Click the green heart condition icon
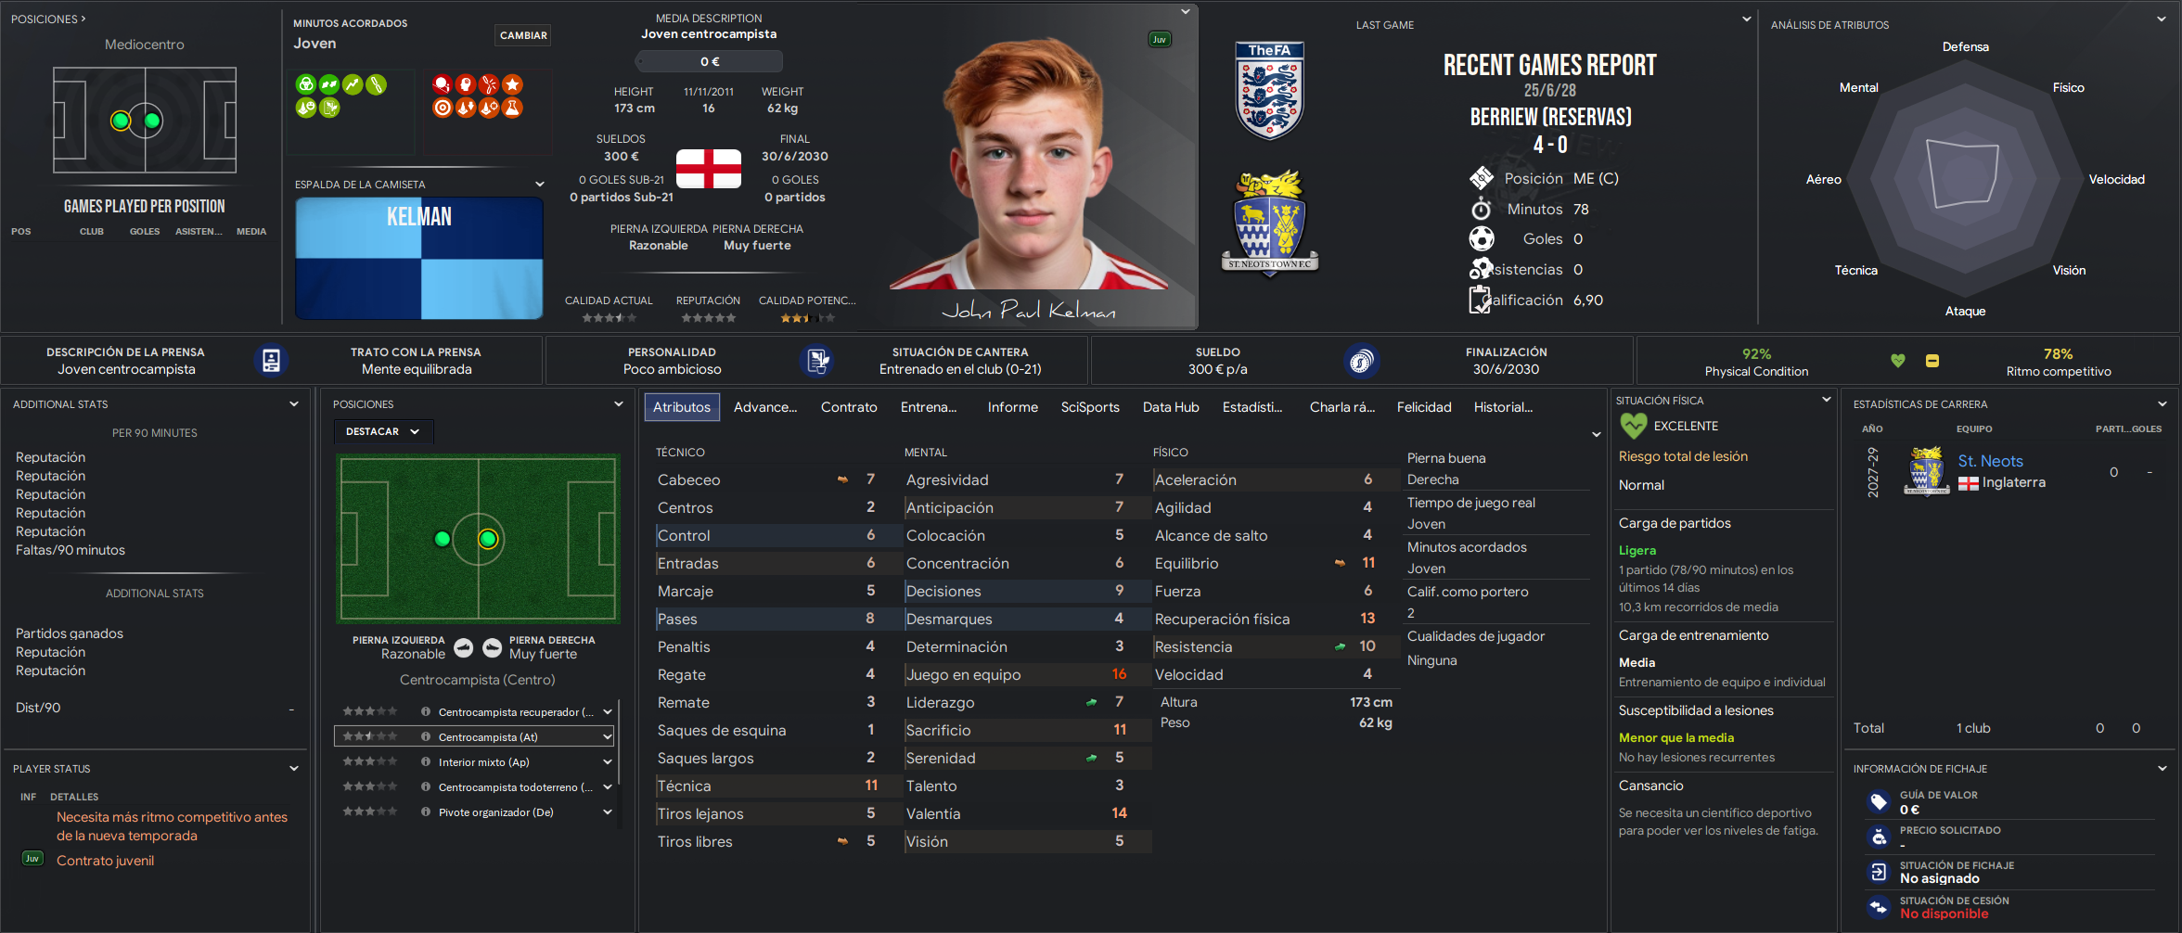Image resolution: width=2182 pixels, height=933 pixels. click(x=1898, y=361)
